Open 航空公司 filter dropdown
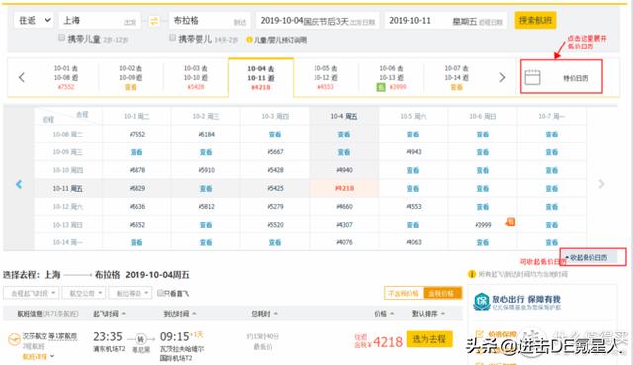Image resolution: width=633 pixels, height=365 pixels. coord(84,293)
